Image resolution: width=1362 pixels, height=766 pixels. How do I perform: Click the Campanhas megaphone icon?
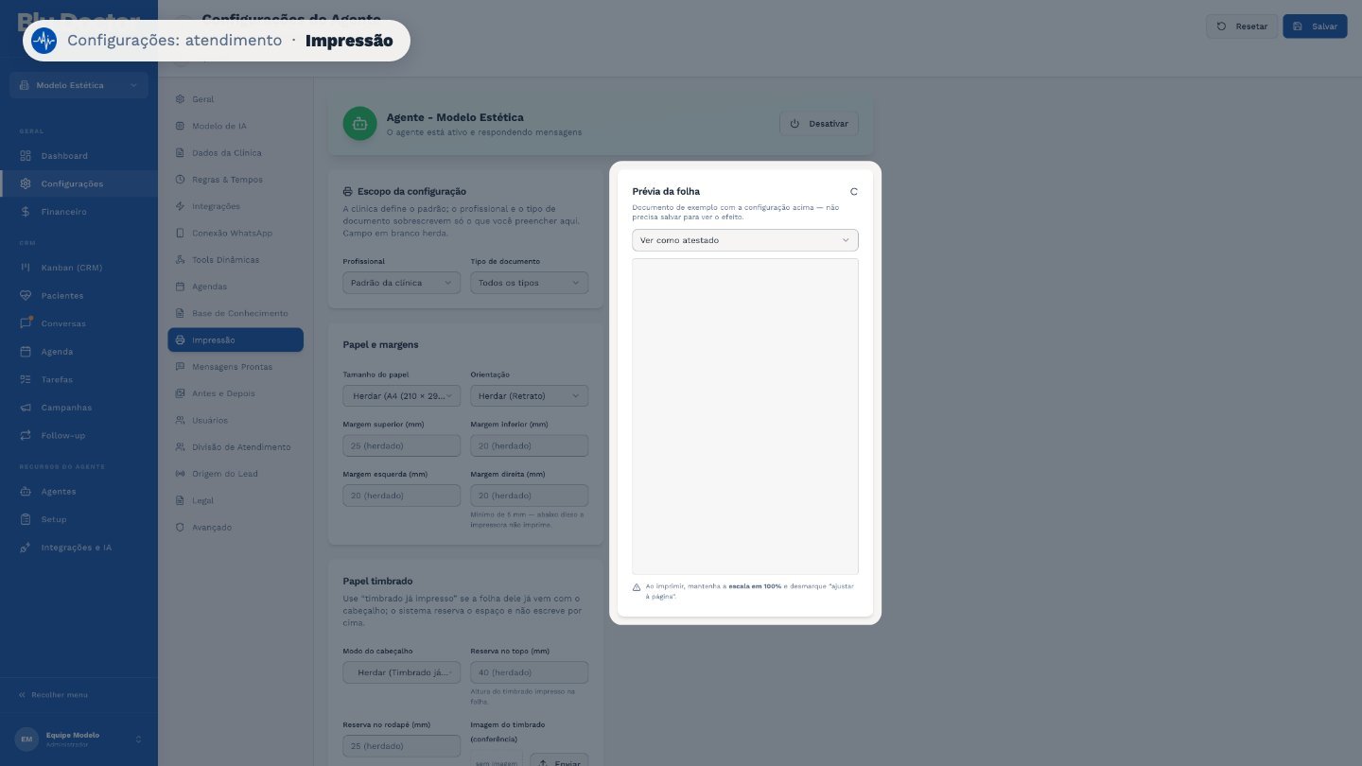click(x=26, y=408)
